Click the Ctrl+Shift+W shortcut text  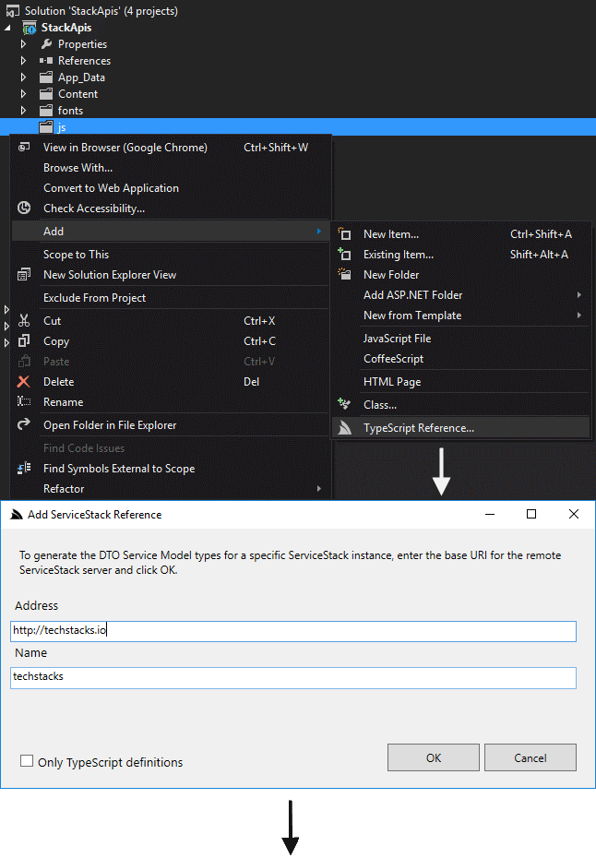[x=276, y=148]
